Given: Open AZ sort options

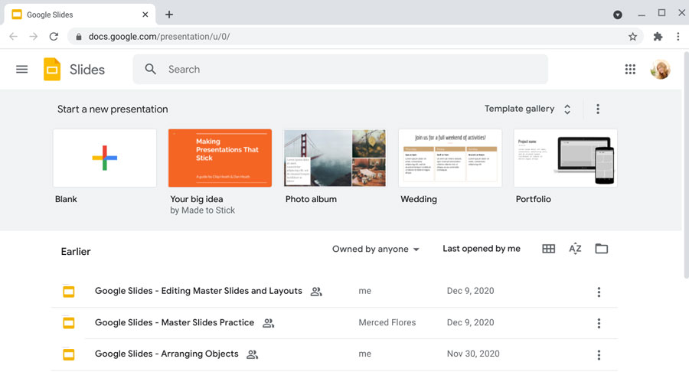Looking at the screenshot, I should (x=575, y=249).
